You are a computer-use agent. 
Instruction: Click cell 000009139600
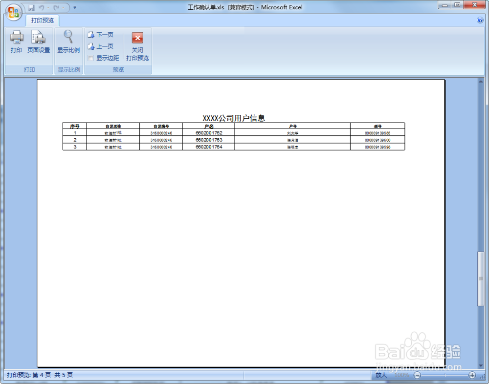(378, 140)
